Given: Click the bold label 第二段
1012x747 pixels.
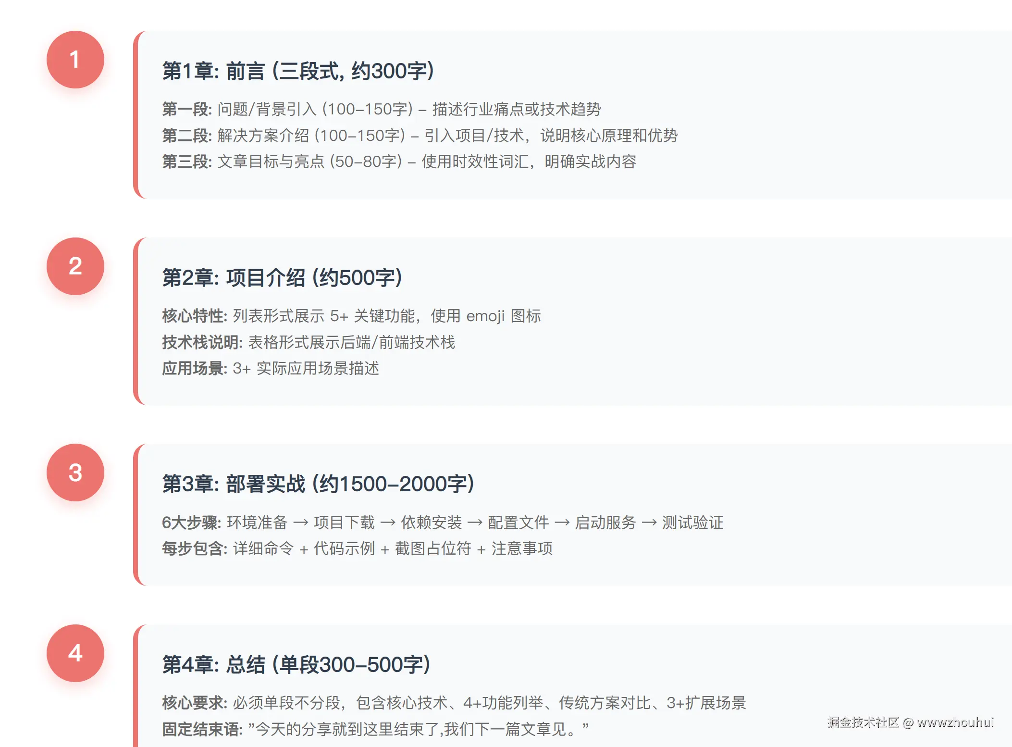Looking at the screenshot, I should pyautogui.click(x=186, y=136).
